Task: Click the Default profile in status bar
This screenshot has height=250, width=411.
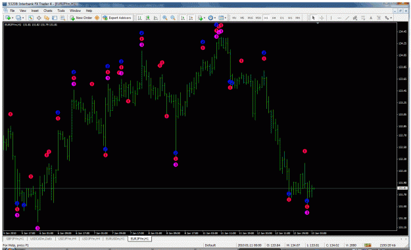Action: pos(210,245)
